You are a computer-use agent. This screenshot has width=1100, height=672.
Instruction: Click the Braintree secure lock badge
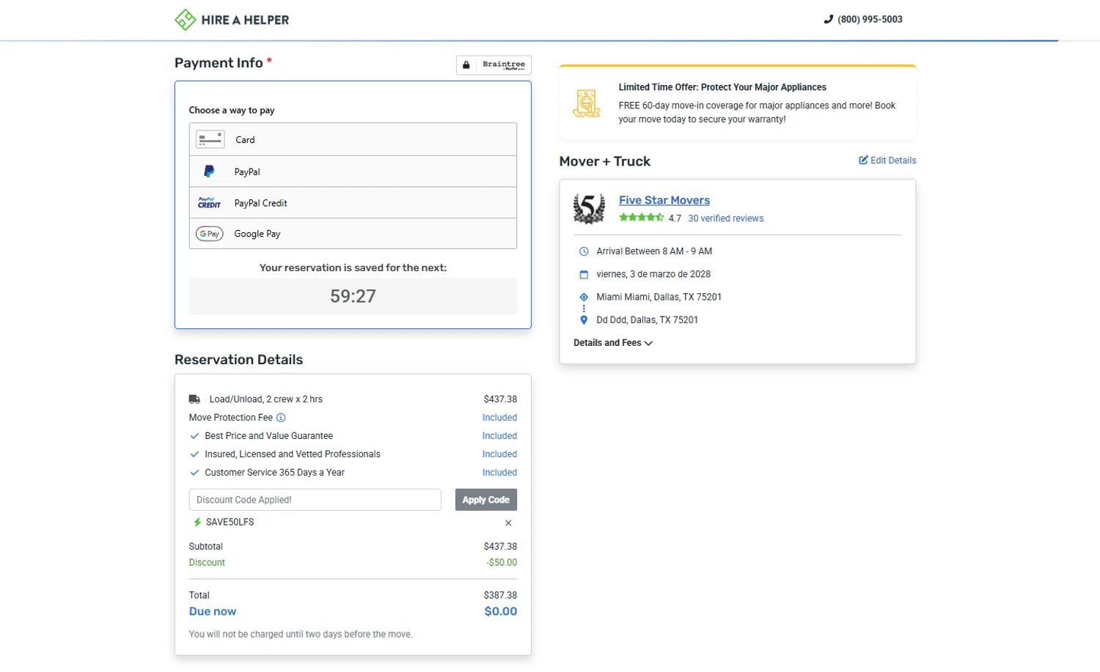pos(494,65)
